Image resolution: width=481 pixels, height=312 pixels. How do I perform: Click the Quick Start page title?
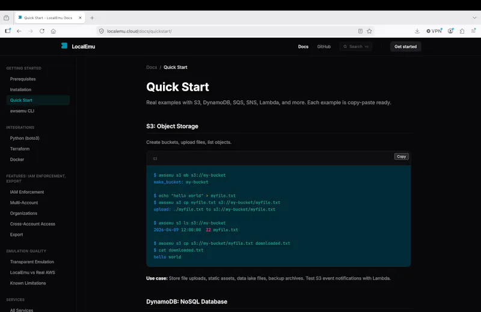[177, 87]
